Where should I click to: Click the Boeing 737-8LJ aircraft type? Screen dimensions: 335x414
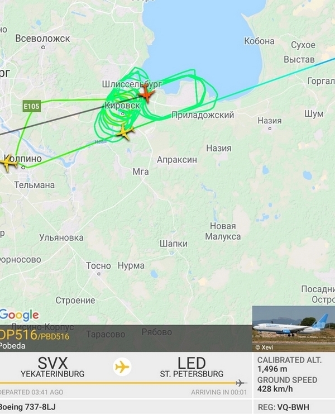click(x=28, y=407)
